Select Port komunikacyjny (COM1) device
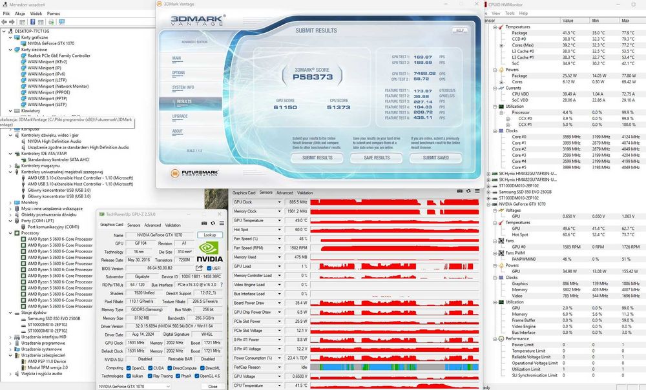Screen dimensions: 646x390 click(53, 227)
